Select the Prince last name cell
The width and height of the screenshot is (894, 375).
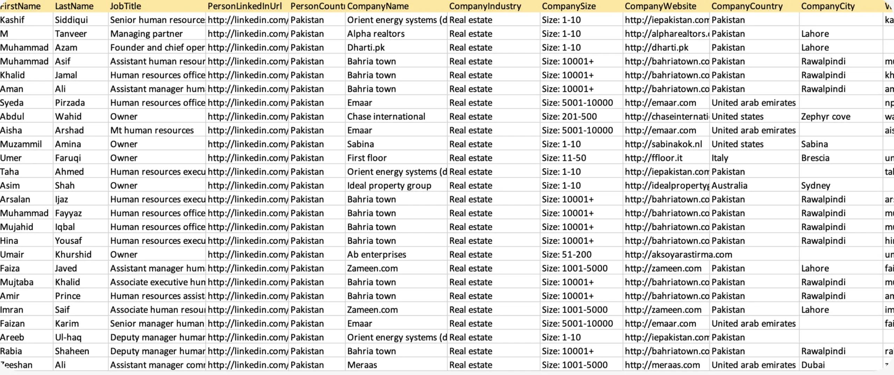80,295
